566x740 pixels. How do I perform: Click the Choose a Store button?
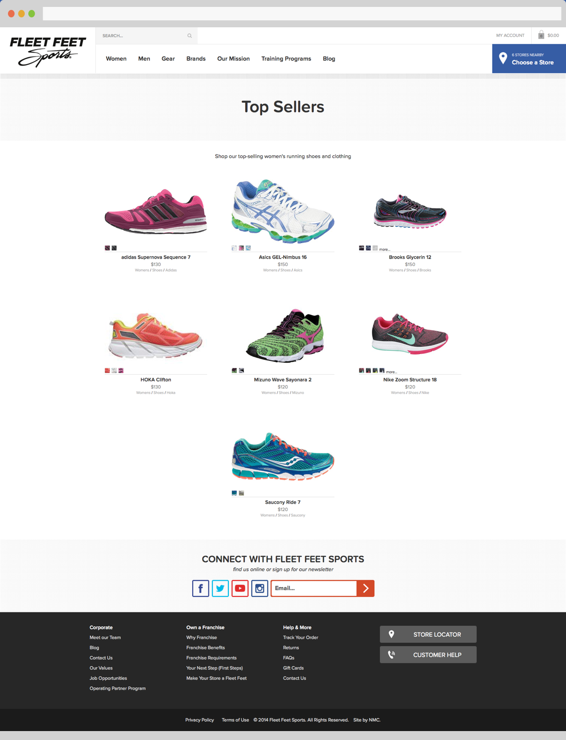(529, 59)
